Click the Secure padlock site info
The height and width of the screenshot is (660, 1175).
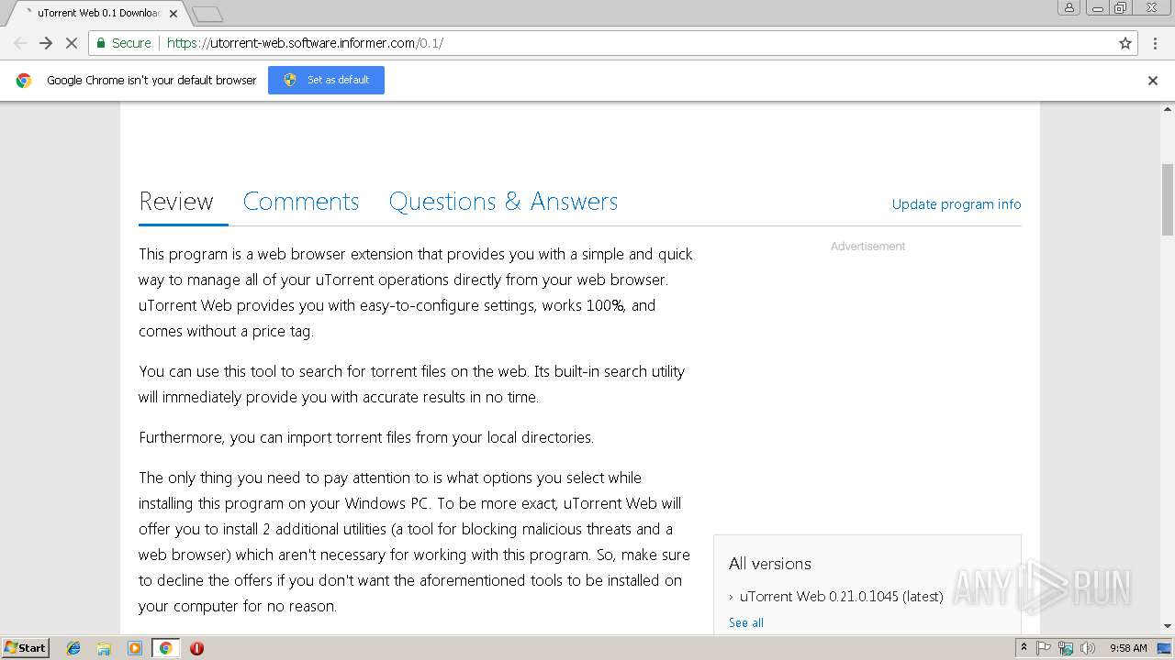(x=123, y=43)
